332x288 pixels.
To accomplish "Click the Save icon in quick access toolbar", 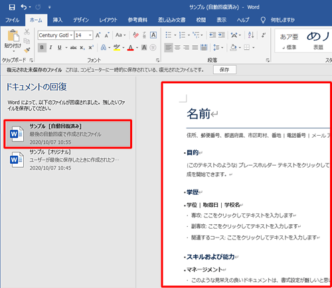I will (12, 7).
